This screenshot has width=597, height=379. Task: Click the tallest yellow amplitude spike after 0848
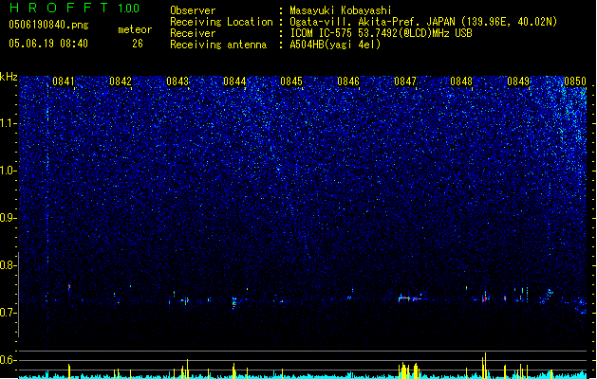pyautogui.click(x=485, y=366)
